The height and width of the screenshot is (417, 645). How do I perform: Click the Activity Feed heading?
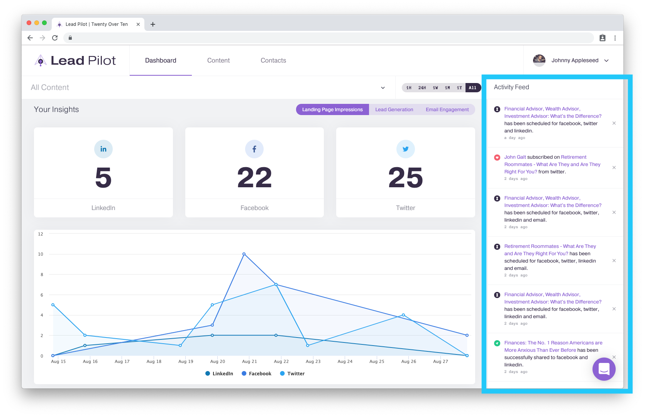pos(511,87)
